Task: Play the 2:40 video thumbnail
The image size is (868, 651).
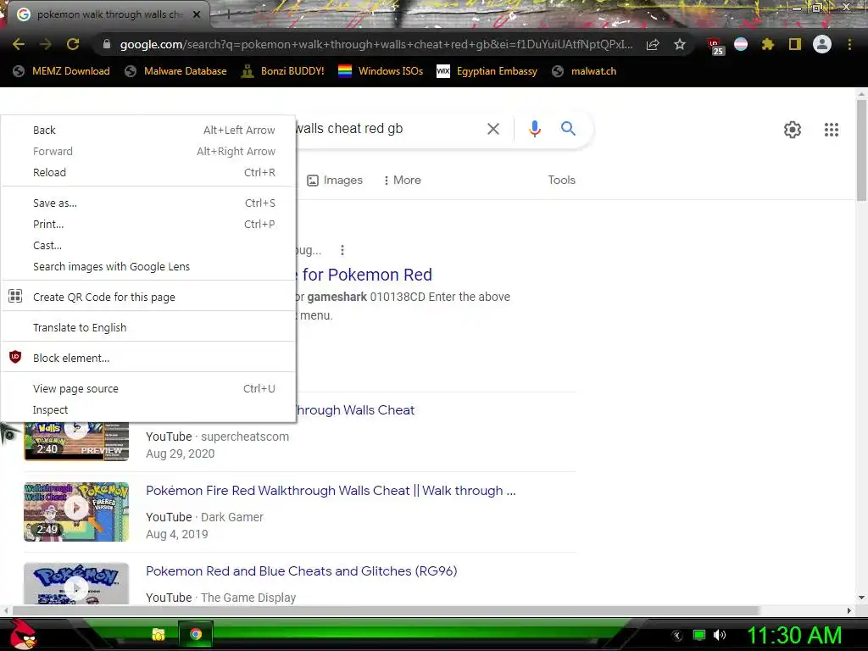Action: (x=76, y=441)
